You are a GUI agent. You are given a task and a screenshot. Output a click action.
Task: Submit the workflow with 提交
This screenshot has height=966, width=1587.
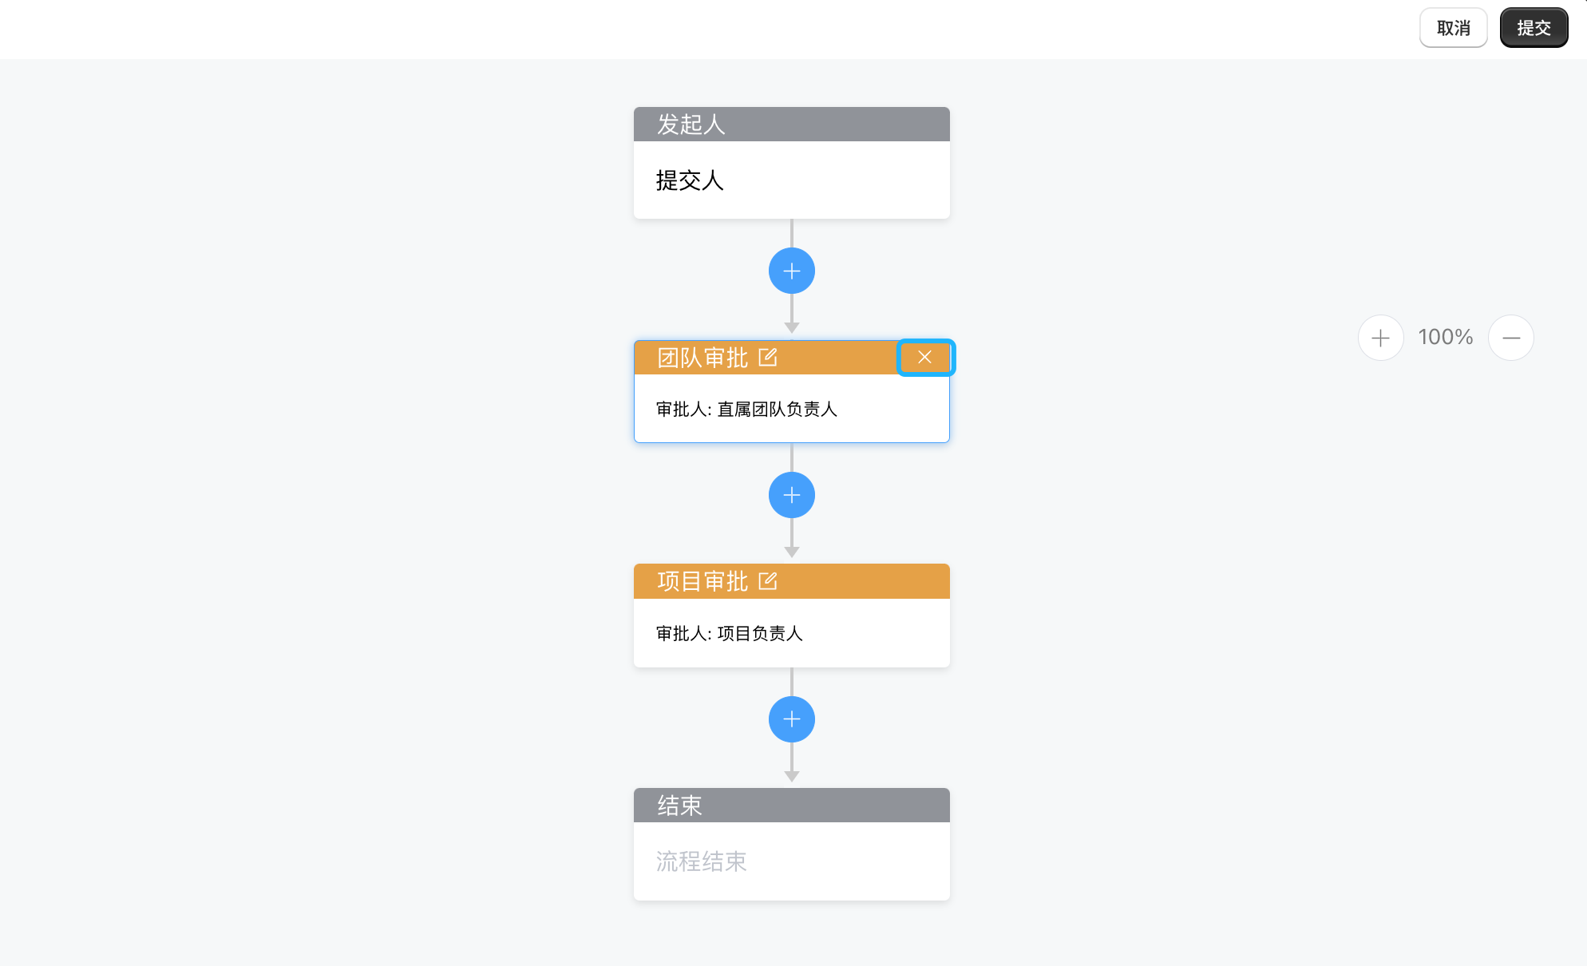click(x=1534, y=28)
